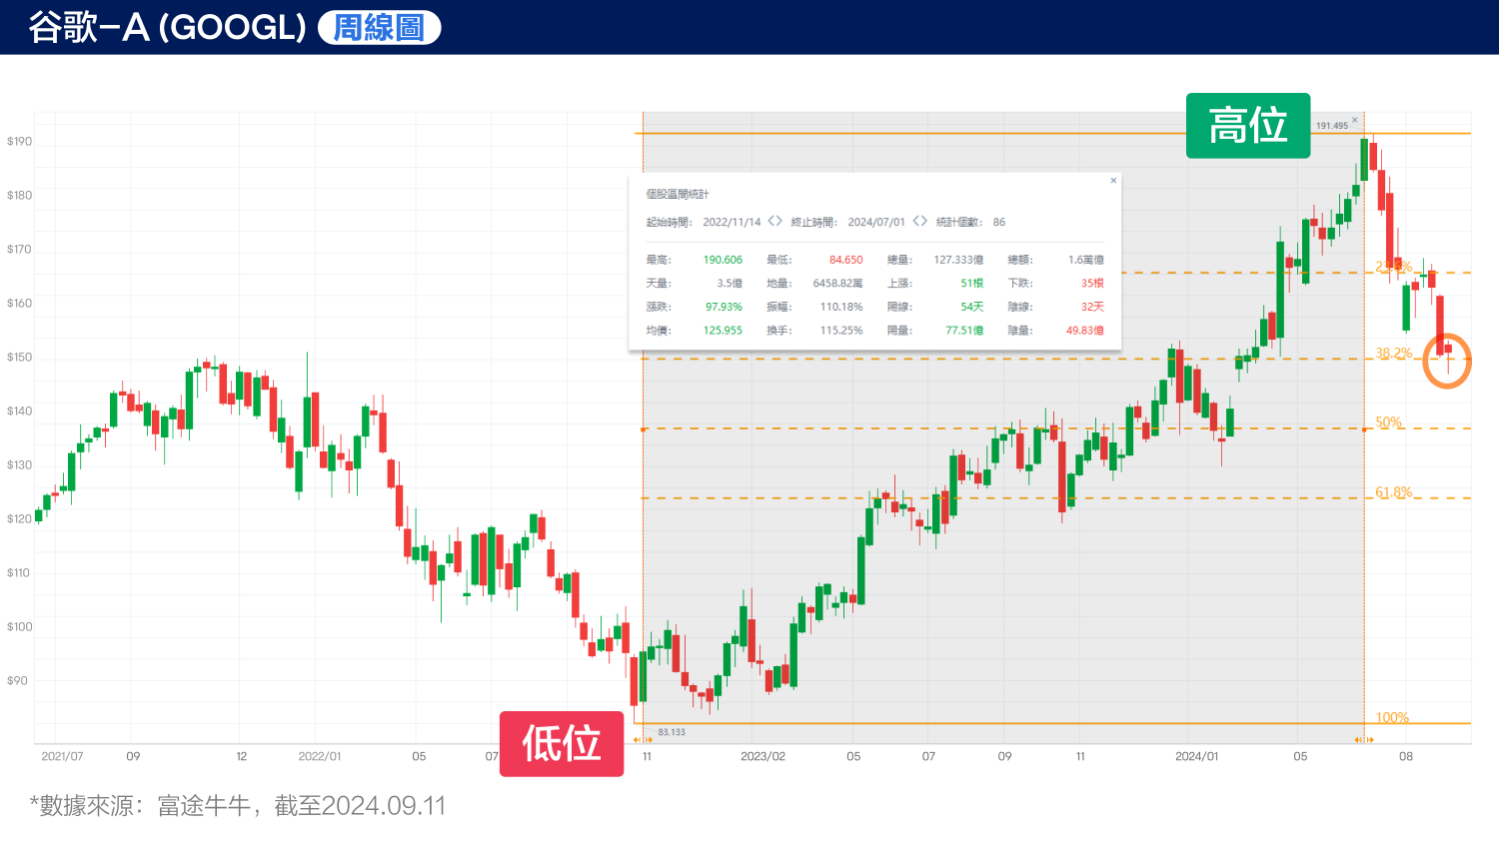Click the right arrow beside 起始時間 2022/11/14

[x=780, y=221]
